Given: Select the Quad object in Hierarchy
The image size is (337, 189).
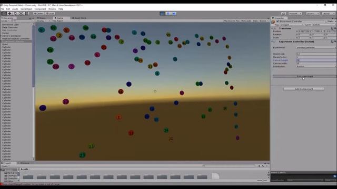Looking at the screenshot, I should tap(5, 44).
